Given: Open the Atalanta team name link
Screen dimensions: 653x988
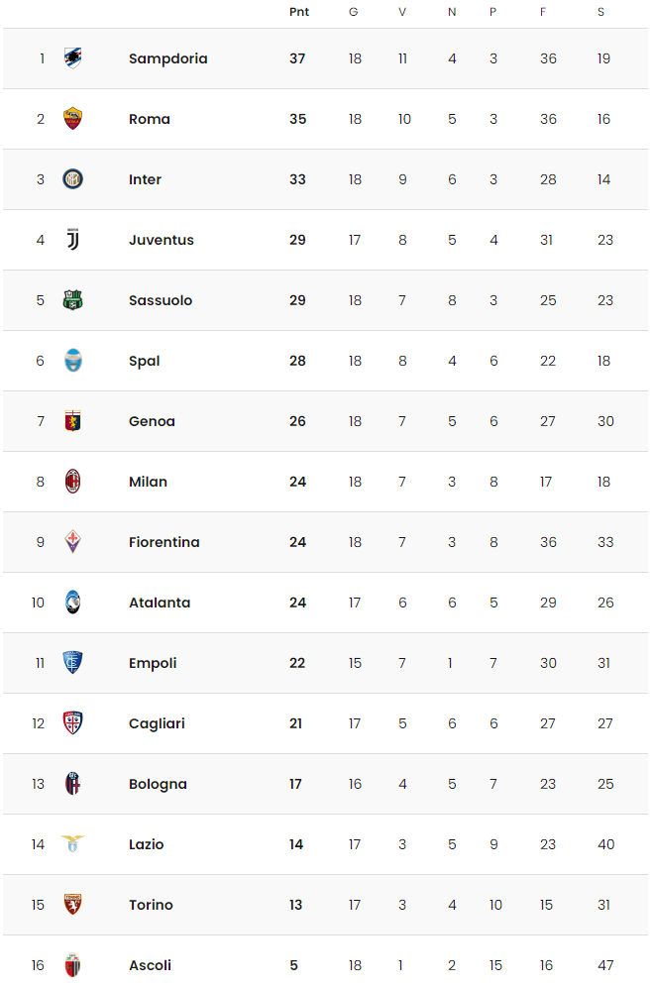Looking at the screenshot, I should [x=160, y=604].
